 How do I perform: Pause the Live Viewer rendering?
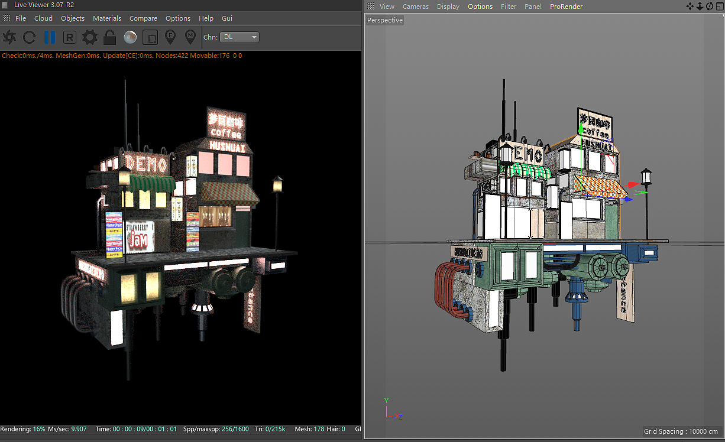click(x=50, y=37)
